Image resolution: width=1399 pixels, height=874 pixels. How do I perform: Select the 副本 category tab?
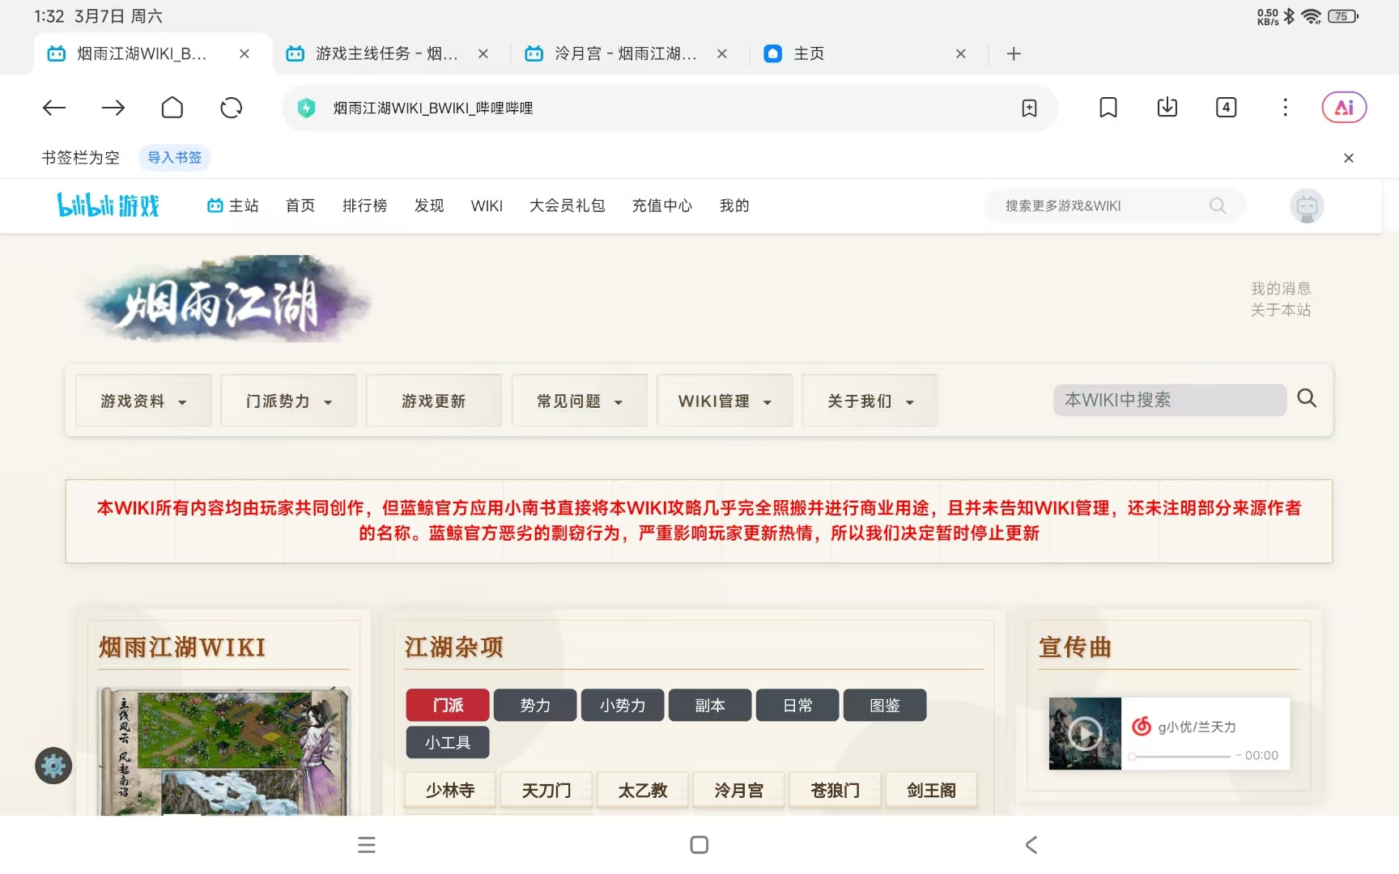[710, 705]
